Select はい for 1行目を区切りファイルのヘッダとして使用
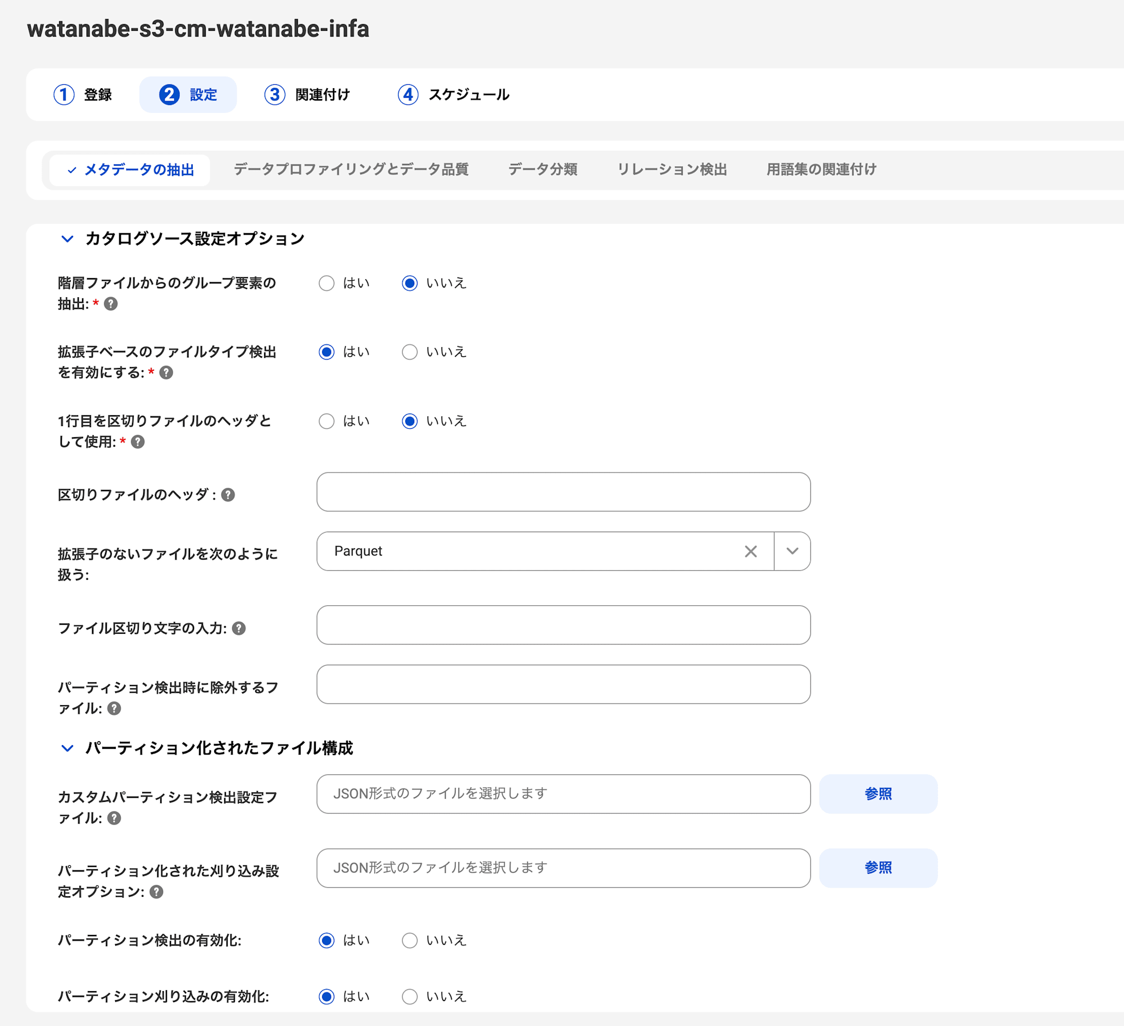1124x1026 pixels. [x=327, y=421]
